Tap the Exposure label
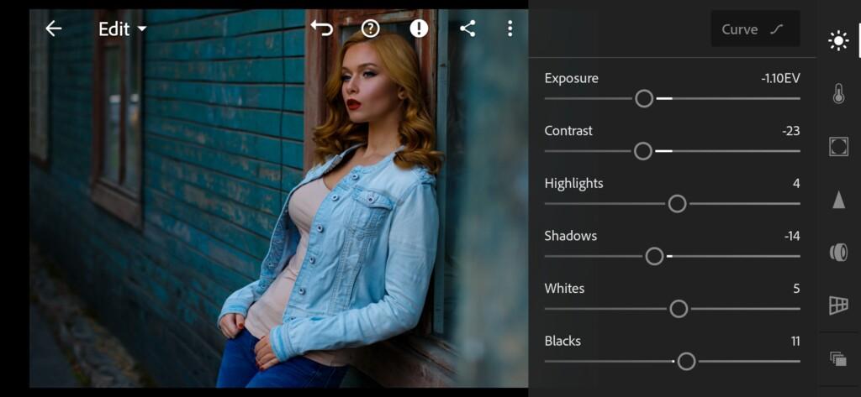 [x=571, y=78]
